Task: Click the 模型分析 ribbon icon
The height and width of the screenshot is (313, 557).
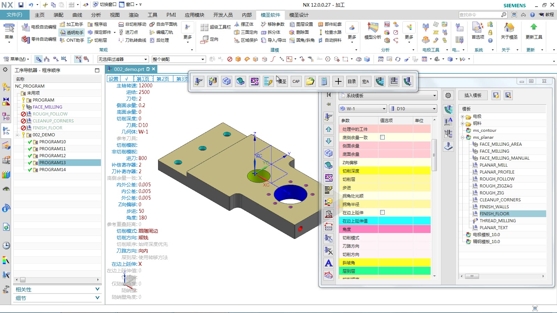Action: (x=372, y=28)
